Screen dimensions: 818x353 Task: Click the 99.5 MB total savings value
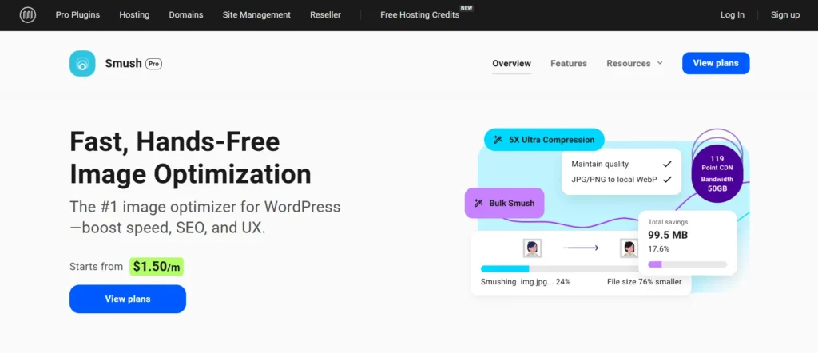point(668,235)
